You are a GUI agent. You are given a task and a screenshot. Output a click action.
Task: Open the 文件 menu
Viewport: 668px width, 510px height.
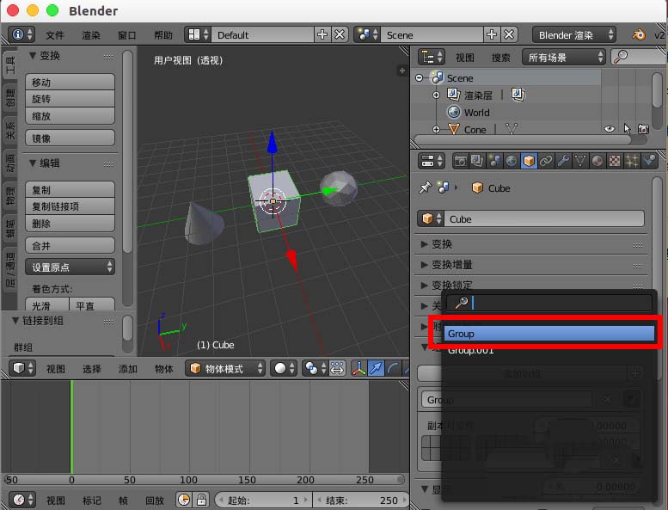point(55,35)
